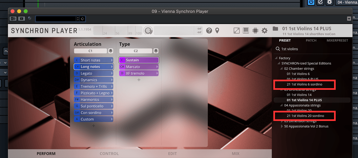This screenshot has height=158, width=358.
Task: Collapse SYNCHRON-ized Special Editions node
Action: (279, 63)
